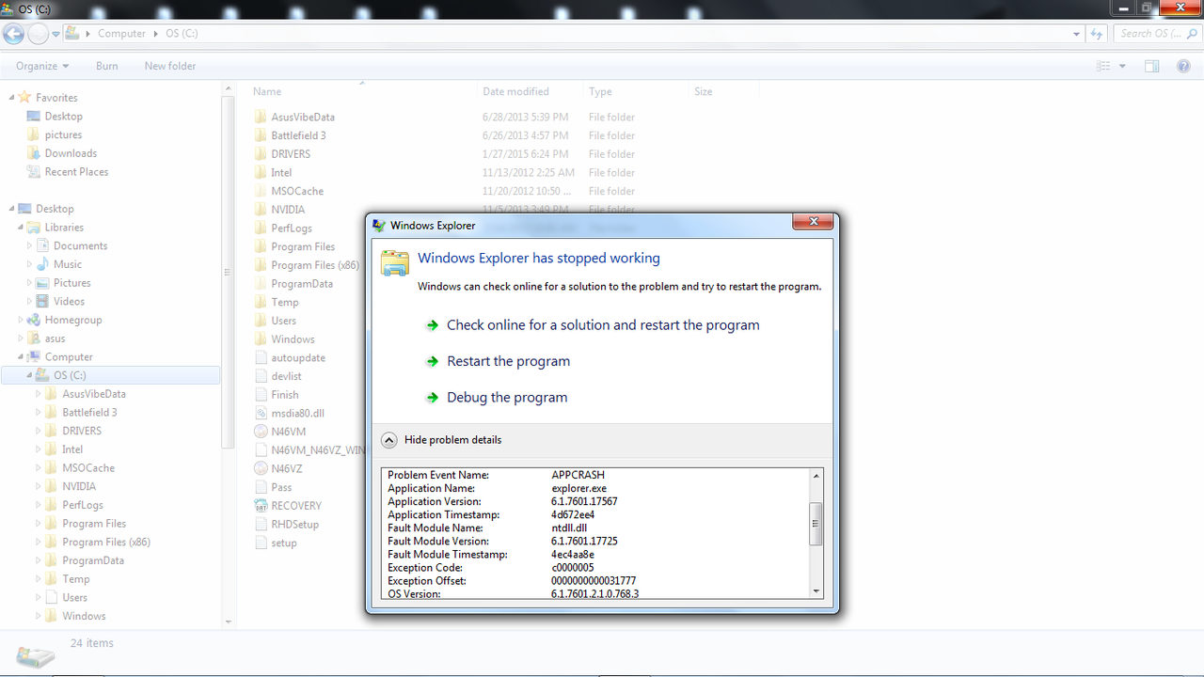Click Restart the program option

pos(508,361)
